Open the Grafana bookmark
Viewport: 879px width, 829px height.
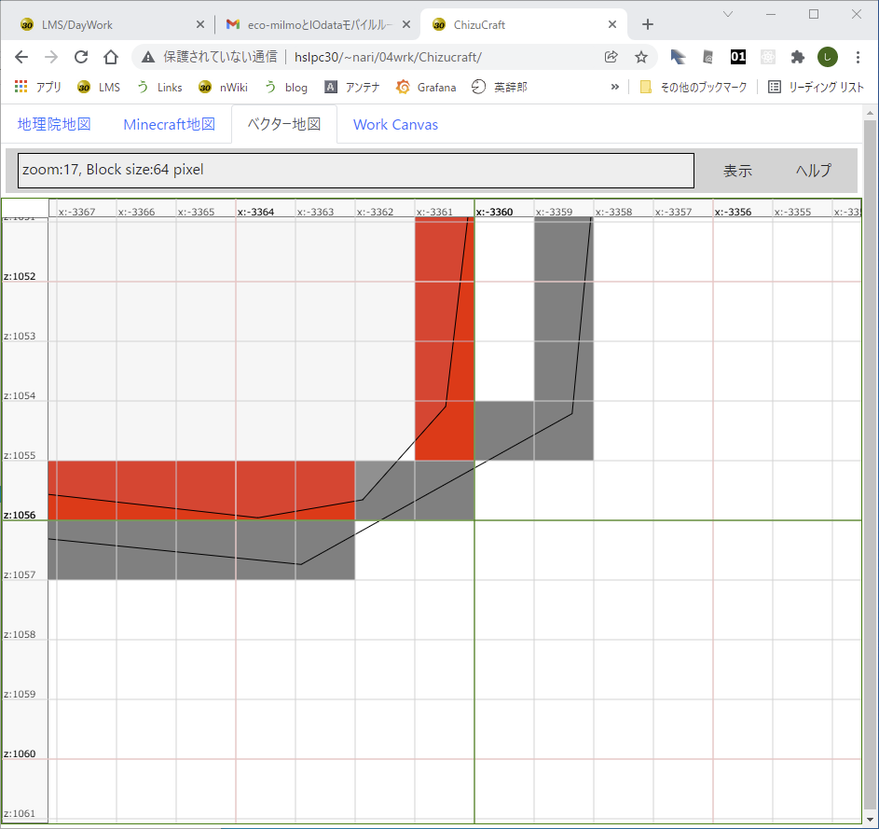point(426,87)
